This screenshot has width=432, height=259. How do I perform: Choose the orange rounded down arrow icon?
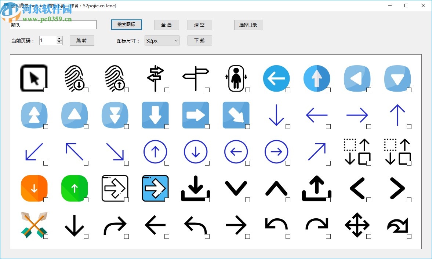pos(34,188)
